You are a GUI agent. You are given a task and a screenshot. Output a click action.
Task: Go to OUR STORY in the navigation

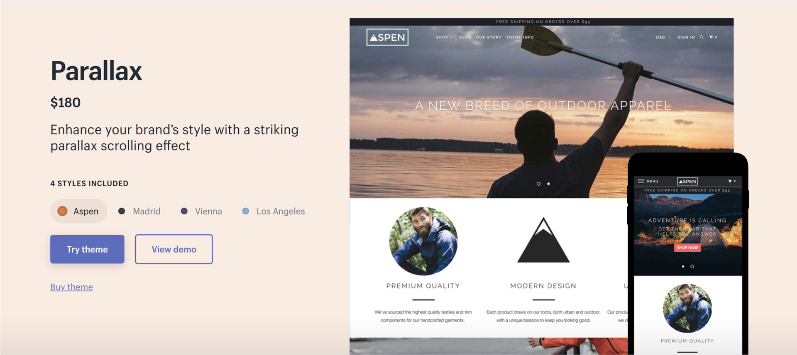[x=489, y=37]
